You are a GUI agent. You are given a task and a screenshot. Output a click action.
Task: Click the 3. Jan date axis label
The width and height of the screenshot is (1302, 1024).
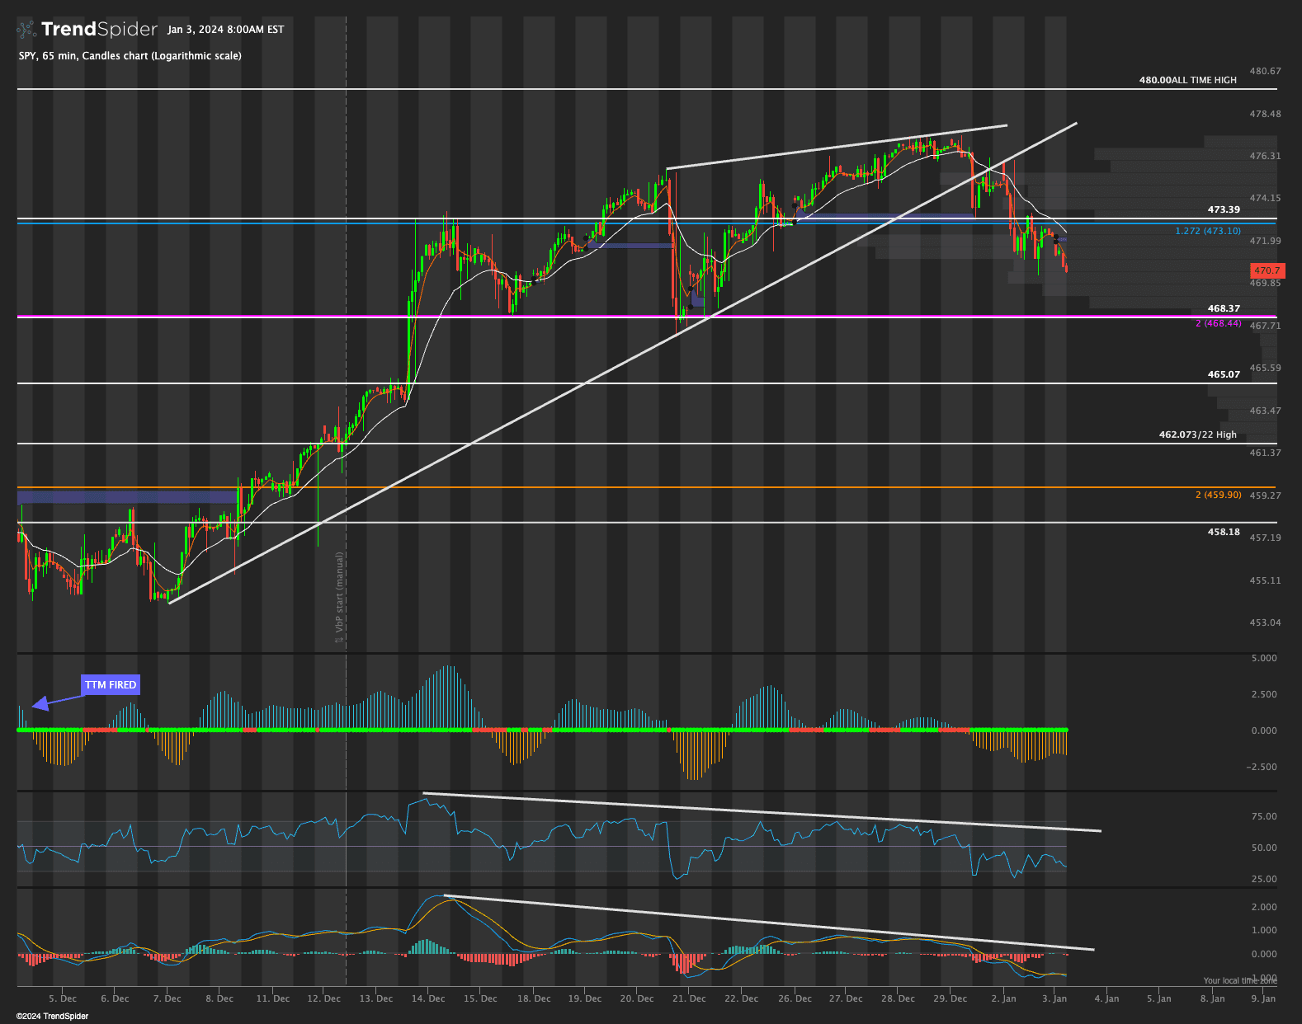[1054, 998]
